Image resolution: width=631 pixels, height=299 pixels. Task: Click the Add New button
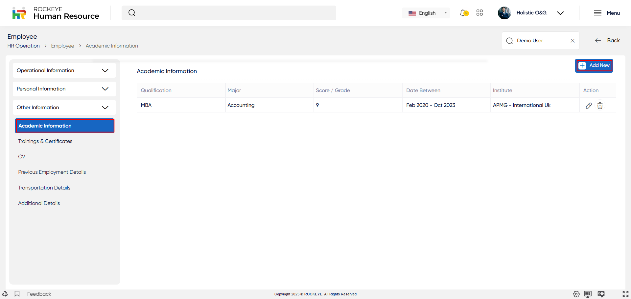click(x=594, y=66)
